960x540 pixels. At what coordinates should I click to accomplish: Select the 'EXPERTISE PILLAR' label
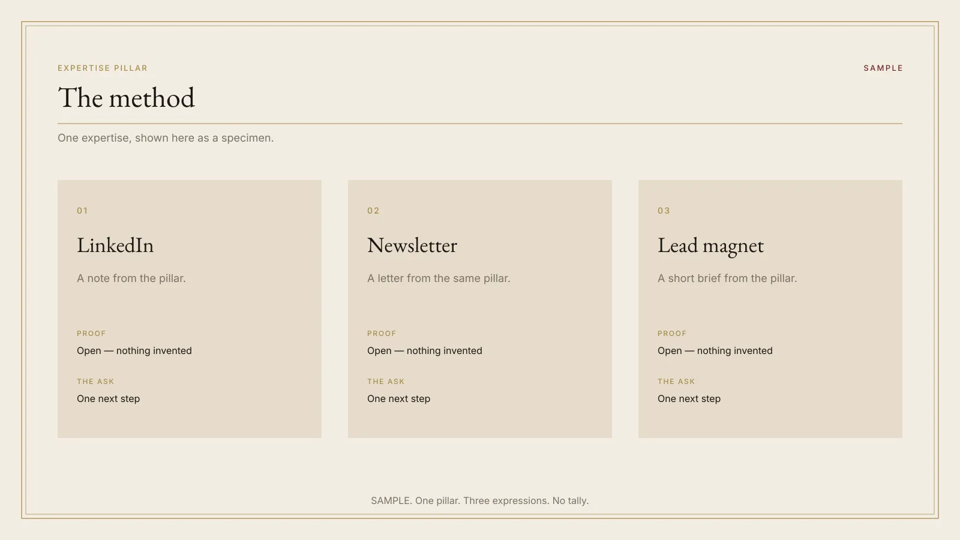(x=103, y=68)
